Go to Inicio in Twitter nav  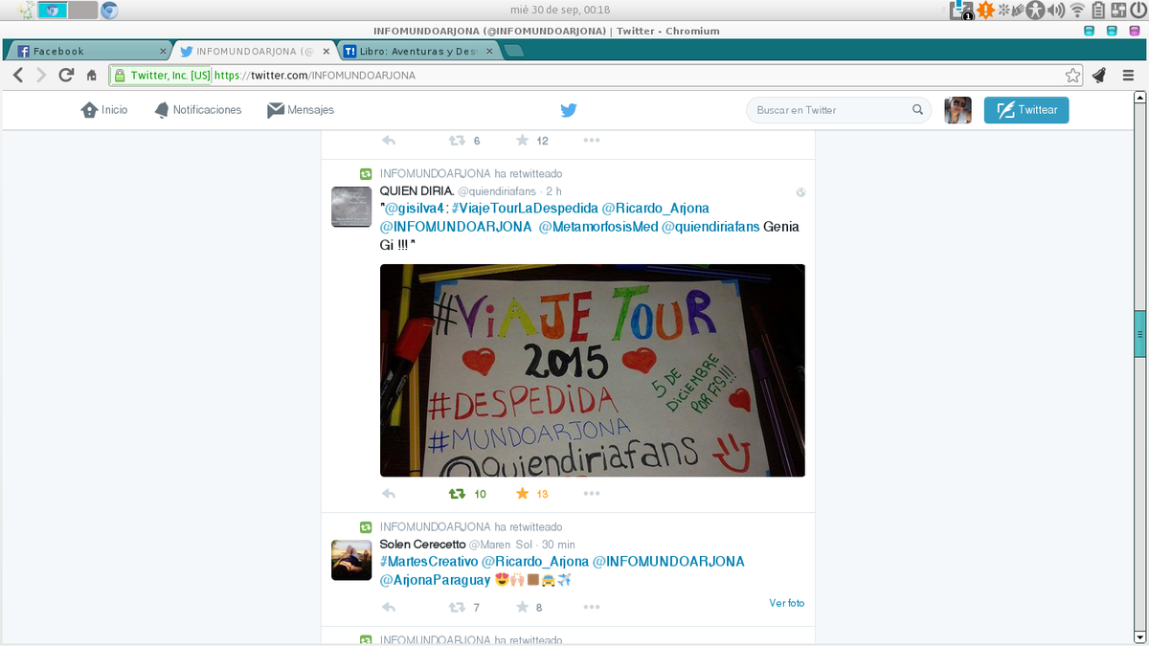(x=104, y=110)
